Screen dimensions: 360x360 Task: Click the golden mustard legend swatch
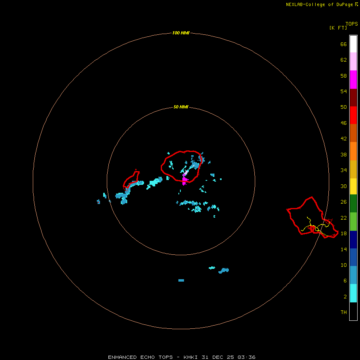pyautogui.click(x=353, y=169)
